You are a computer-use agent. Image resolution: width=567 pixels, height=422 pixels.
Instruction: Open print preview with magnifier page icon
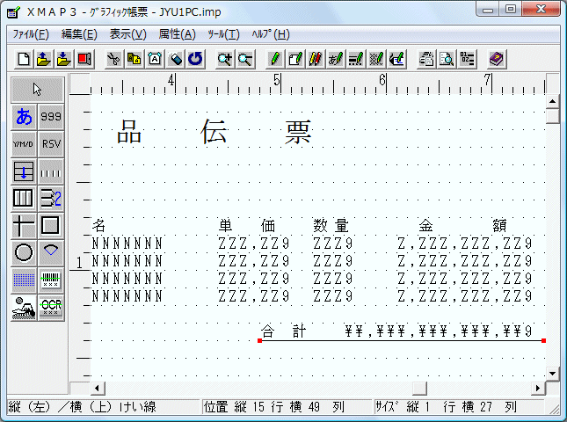pyautogui.click(x=447, y=59)
